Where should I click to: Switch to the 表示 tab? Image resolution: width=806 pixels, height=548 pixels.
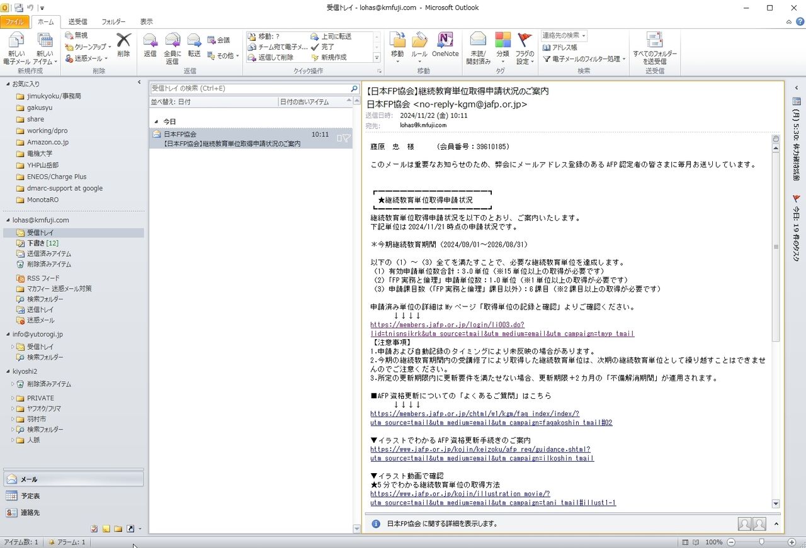pos(146,21)
